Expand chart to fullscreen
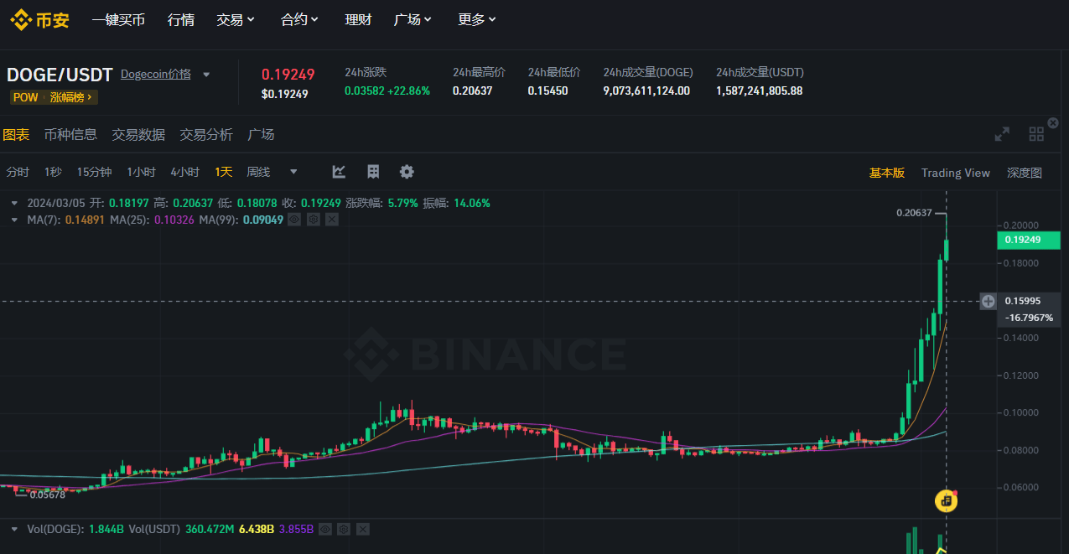The width and height of the screenshot is (1069, 554). 1002,134
